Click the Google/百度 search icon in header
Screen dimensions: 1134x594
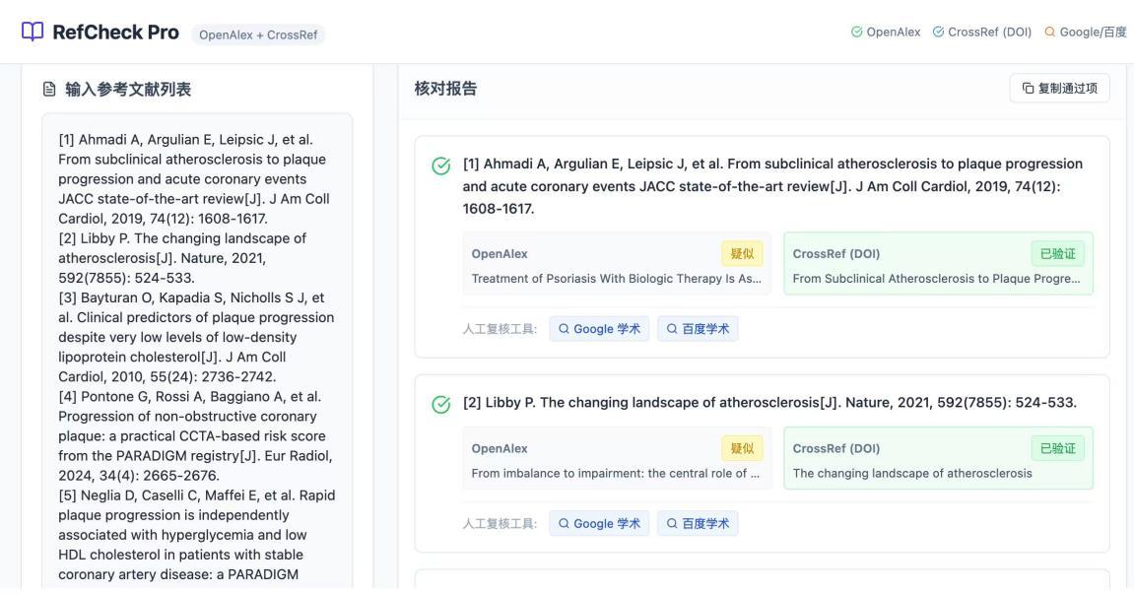click(x=1049, y=33)
